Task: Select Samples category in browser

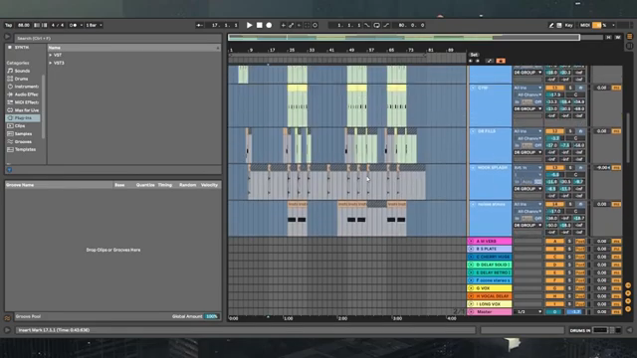Action: pyautogui.click(x=23, y=133)
